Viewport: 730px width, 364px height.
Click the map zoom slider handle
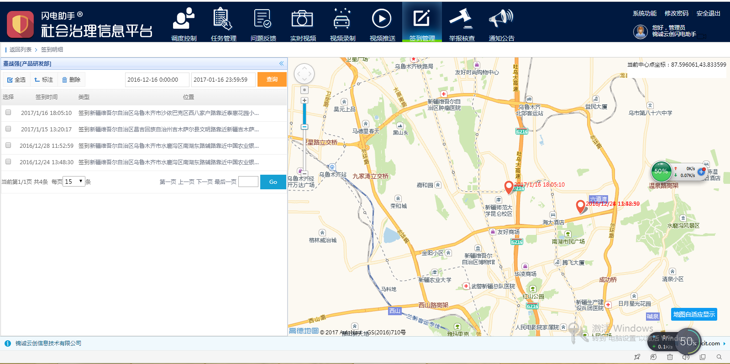pyautogui.click(x=305, y=127)
